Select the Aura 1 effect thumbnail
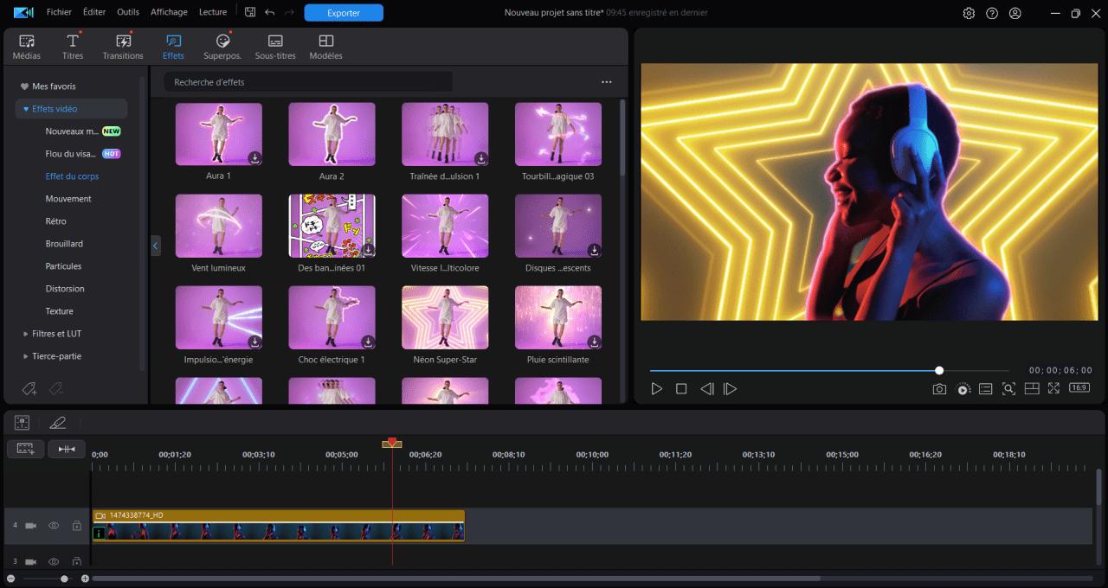 tap(219, 134)
